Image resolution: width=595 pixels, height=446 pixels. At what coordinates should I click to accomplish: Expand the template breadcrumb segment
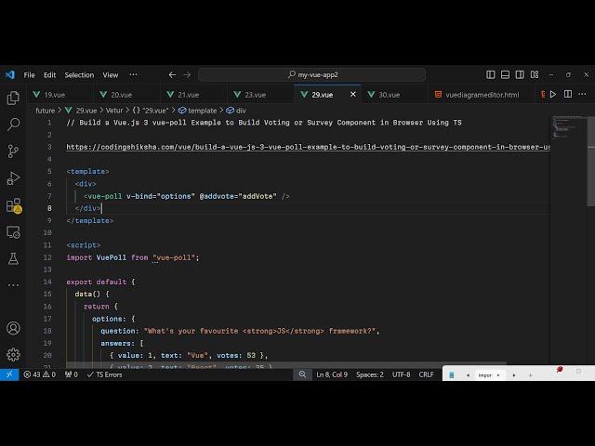pyautogui.click(x=202, y=110)
